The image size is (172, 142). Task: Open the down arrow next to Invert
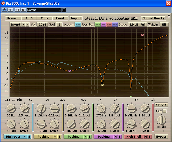(23, 25)
